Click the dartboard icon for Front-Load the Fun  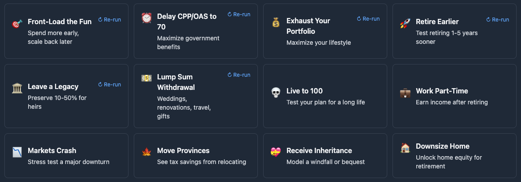point(17,24)
